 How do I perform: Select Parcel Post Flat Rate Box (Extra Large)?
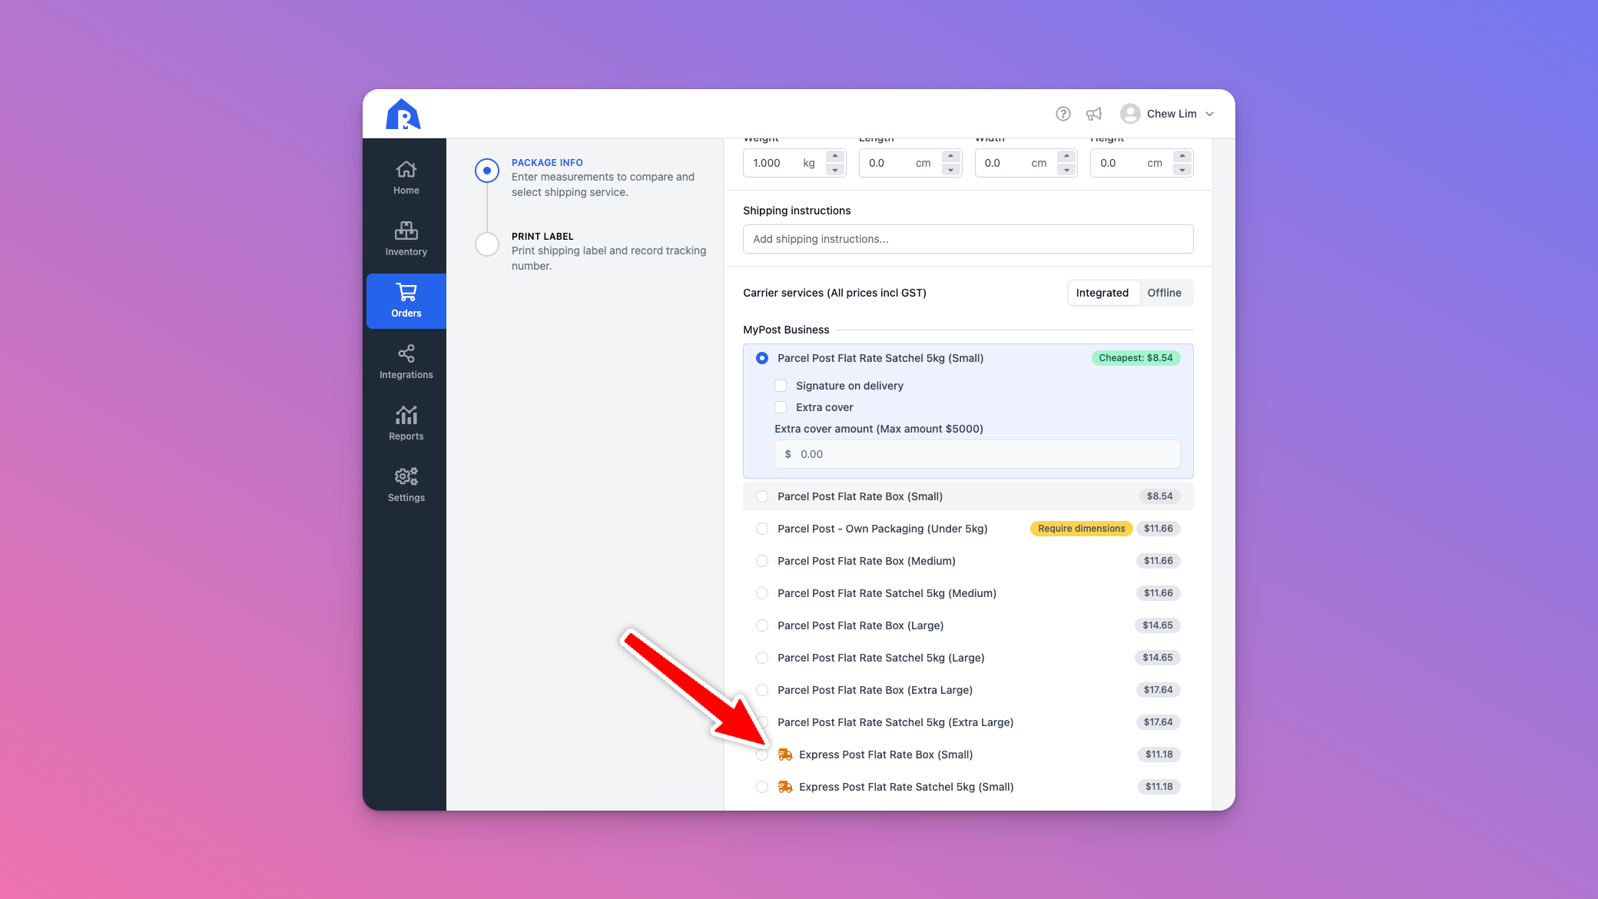coord(762,690)
